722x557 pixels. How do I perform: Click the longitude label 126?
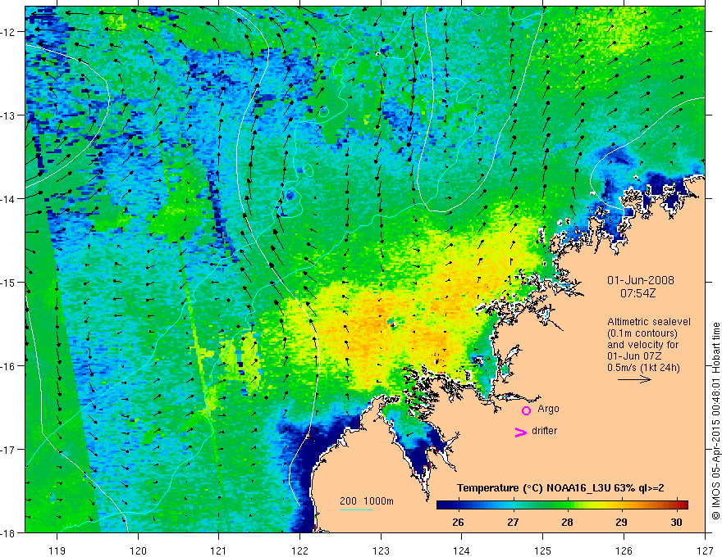624,550
